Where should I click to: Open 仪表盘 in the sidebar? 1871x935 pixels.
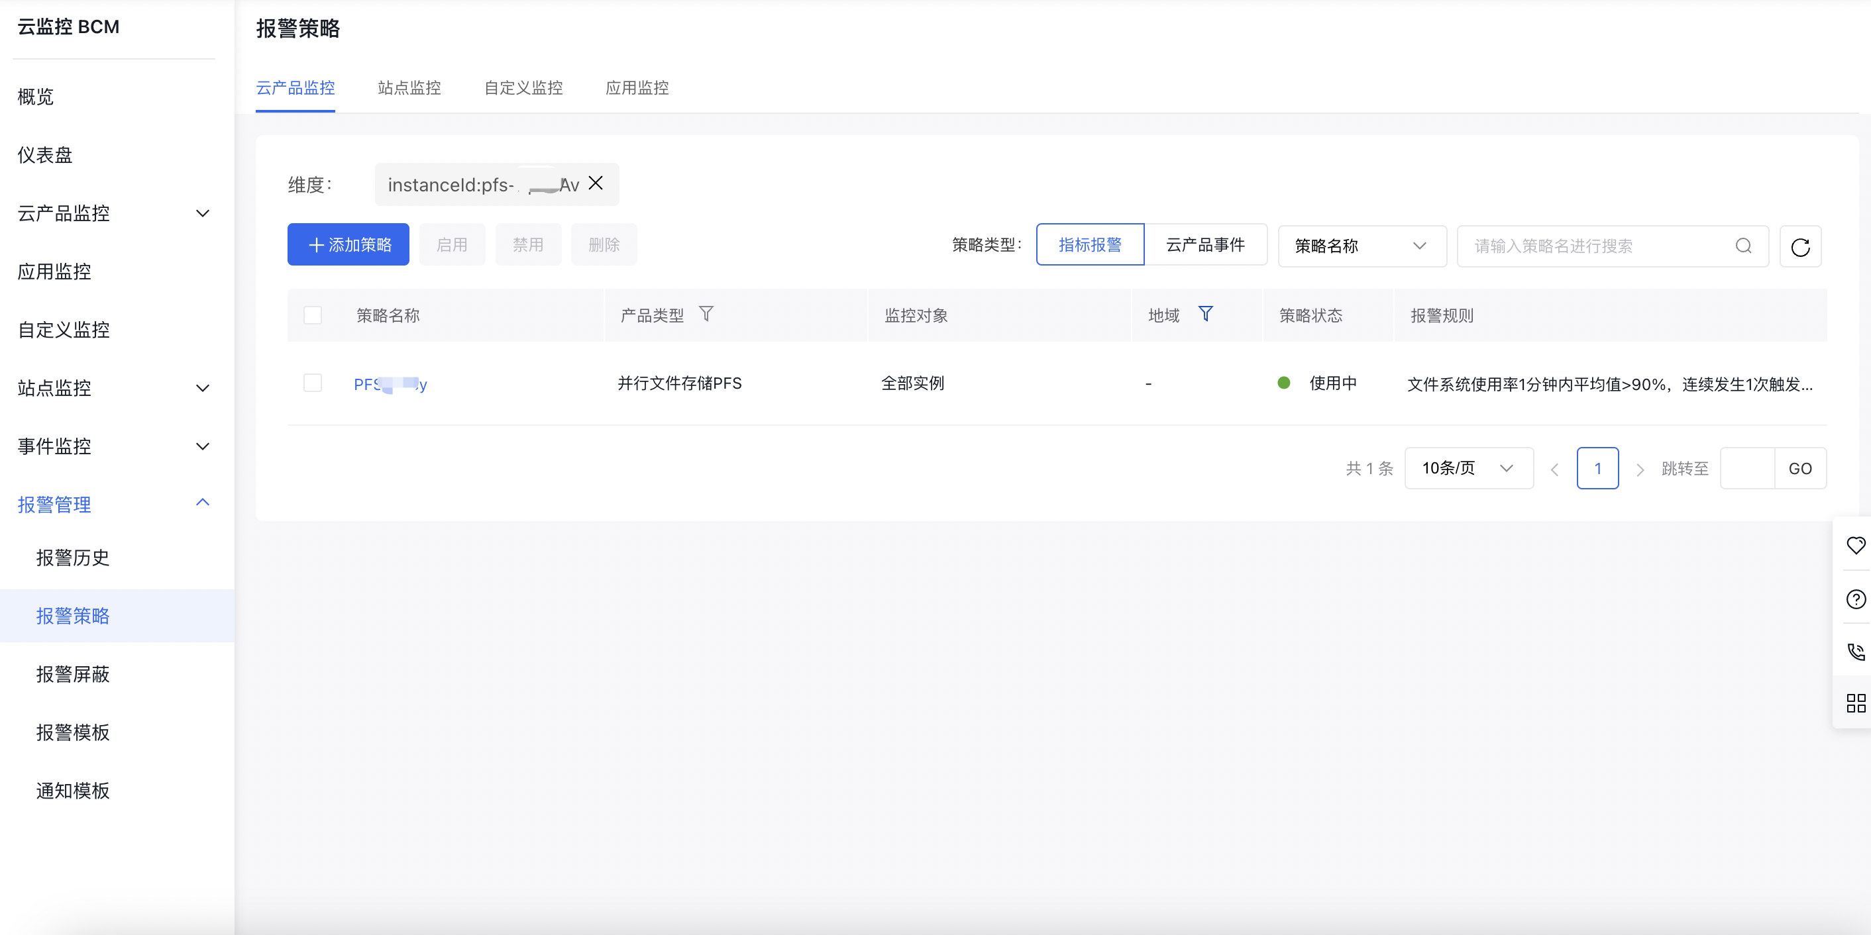[45, 156]
